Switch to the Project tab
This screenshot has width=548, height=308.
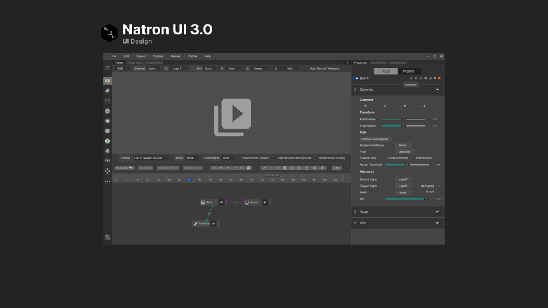[408, 71]
